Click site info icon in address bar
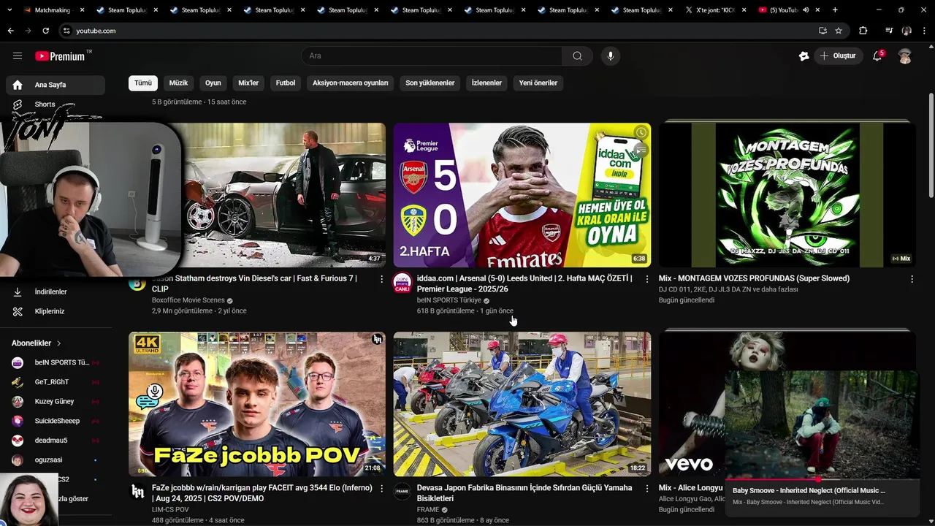935x526 pixels. pos(66,31)
